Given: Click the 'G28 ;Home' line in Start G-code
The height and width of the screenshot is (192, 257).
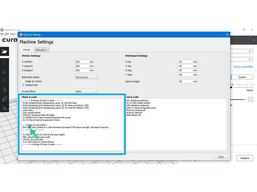Looking at the screenshot, I should click(x=28, y=110).
